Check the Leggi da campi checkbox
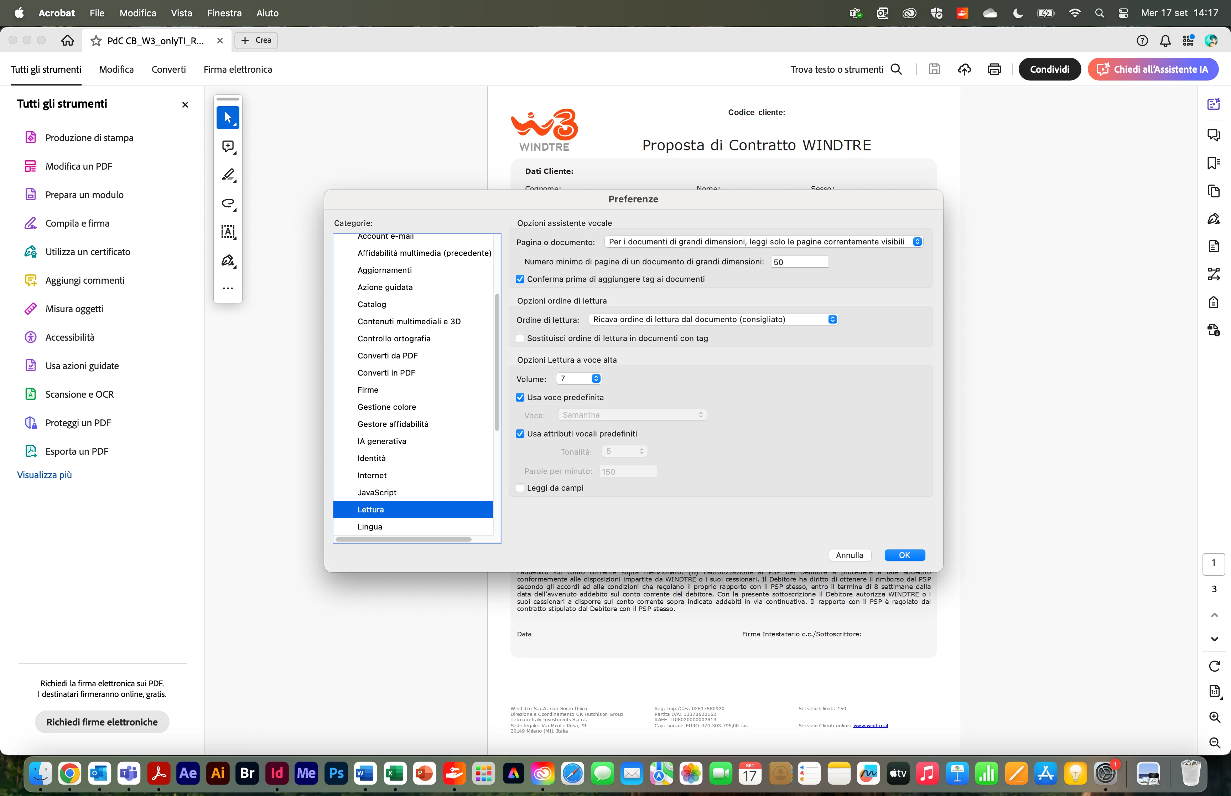The width and height of the screenshot is (1231, 796). tap(520, 488)
